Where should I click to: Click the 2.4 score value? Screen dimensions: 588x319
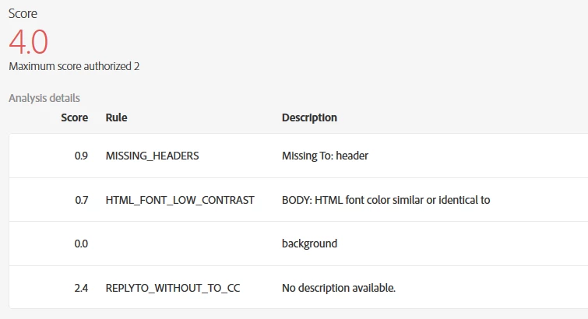81,288
